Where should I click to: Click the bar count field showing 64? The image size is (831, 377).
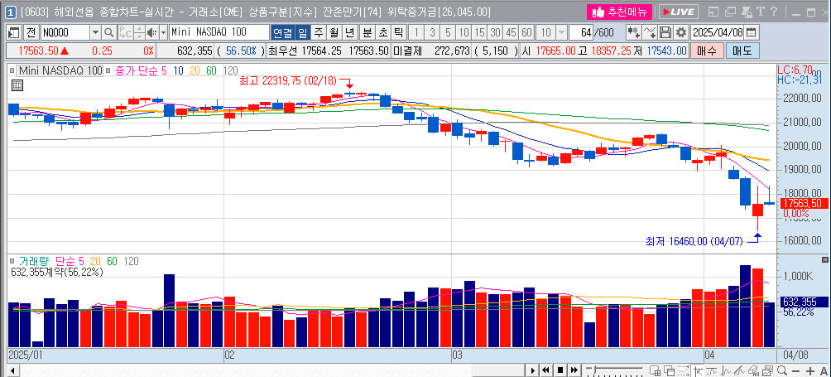pyautogui.click(x=581, y=32)
